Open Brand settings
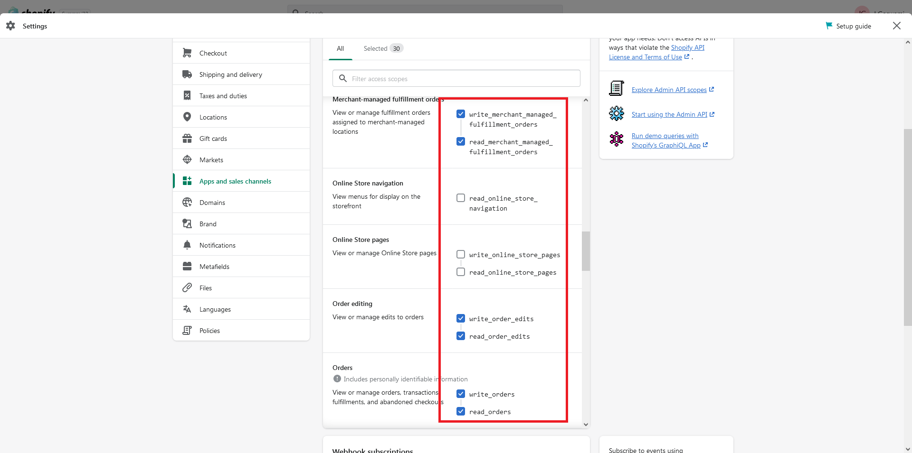Screen dimensions: 912x453 [241, 224]
